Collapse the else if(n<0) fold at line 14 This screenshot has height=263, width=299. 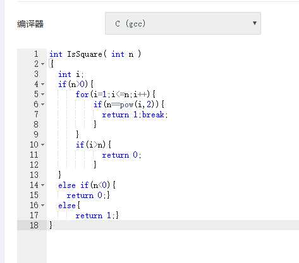click(x=43, y=185)
